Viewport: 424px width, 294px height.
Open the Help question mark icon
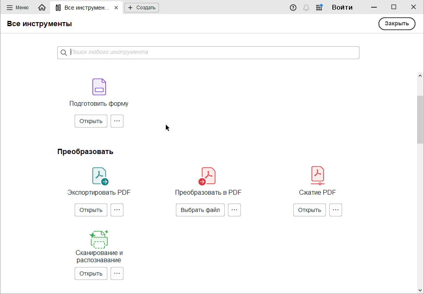pos(293,8)
